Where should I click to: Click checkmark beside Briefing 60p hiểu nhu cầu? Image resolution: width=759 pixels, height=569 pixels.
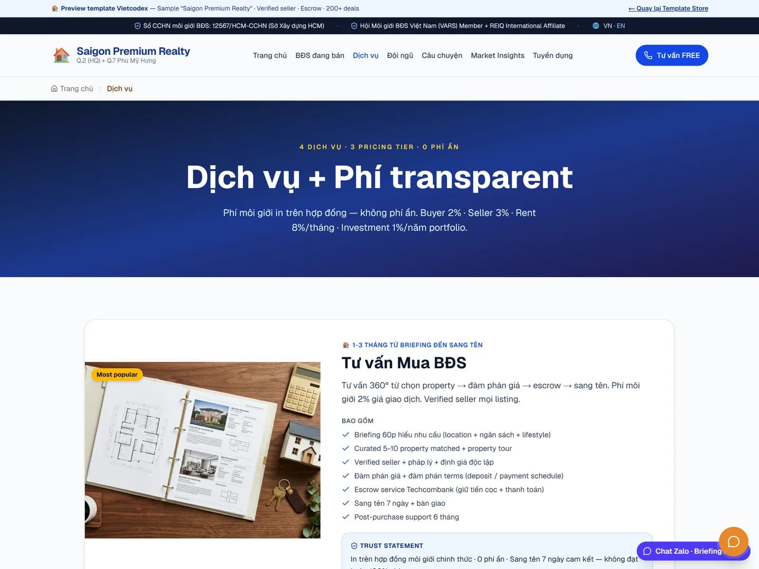pyautogui.click(x=346, y=435)
